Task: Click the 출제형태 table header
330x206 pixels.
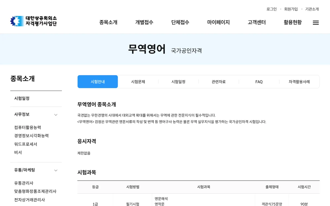Action: point(272,187)
